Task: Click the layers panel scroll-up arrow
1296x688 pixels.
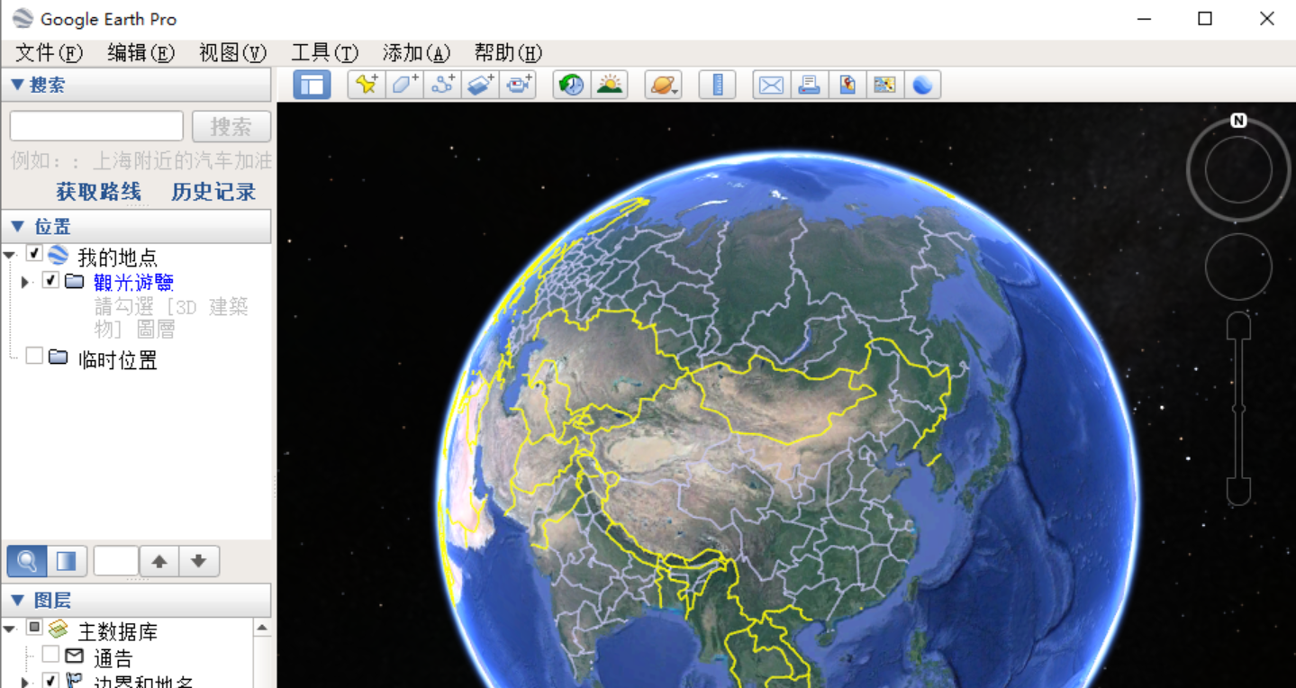Action: 262,628
